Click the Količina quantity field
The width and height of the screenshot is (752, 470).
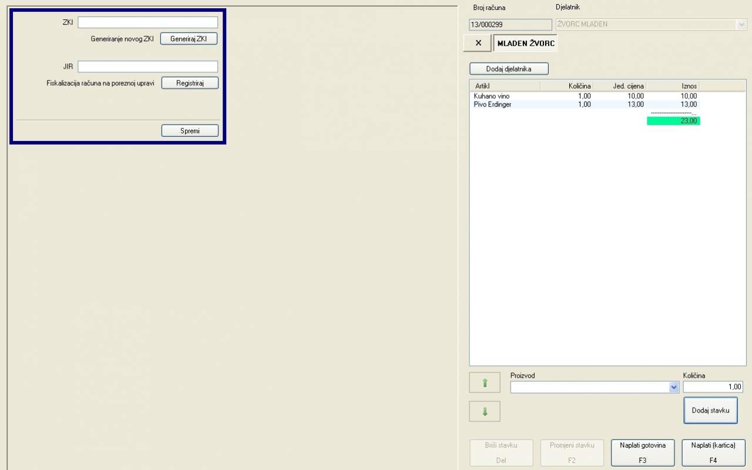713,387
